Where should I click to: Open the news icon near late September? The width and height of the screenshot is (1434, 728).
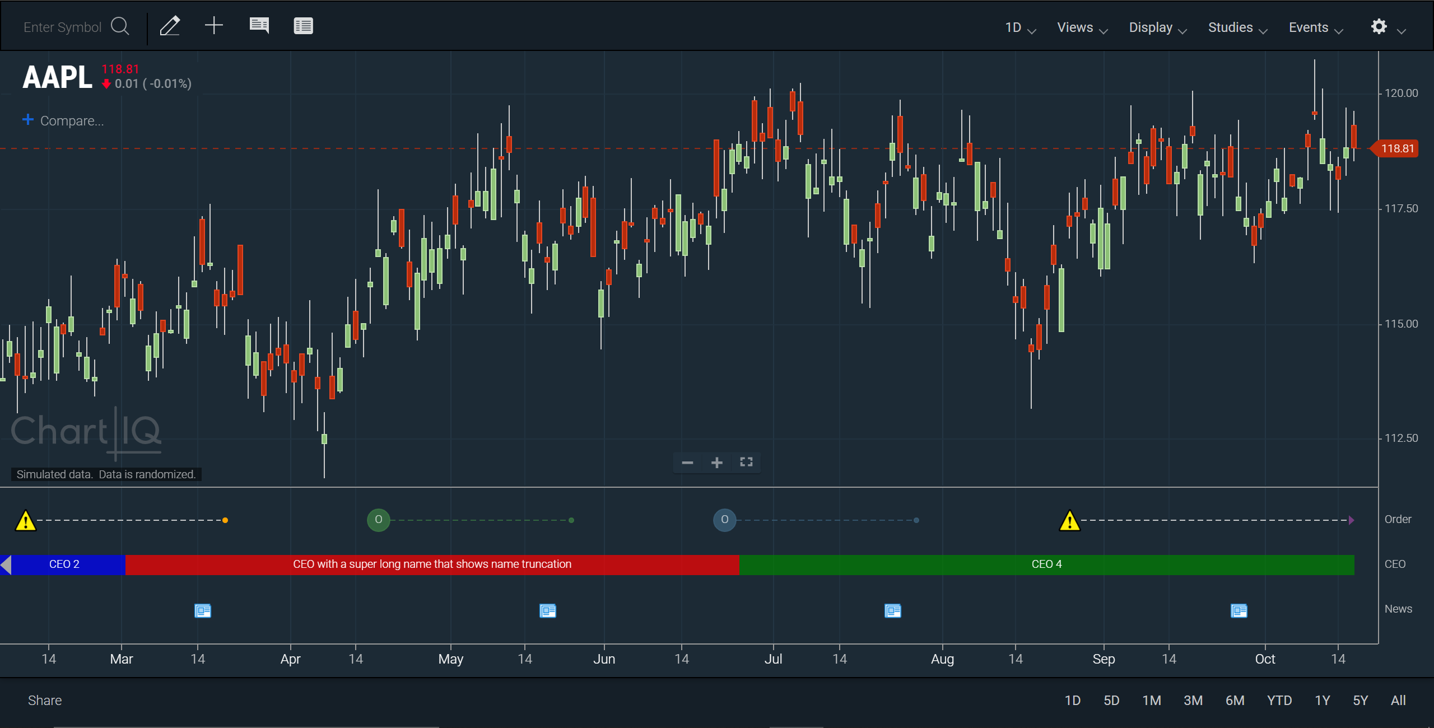(1239, 610)
